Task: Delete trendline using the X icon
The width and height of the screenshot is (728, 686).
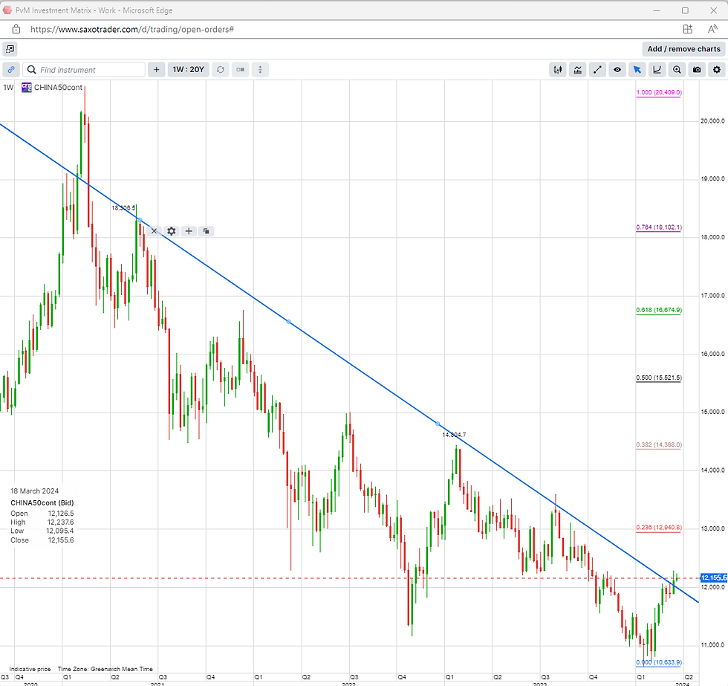Action: coord(155,231)
